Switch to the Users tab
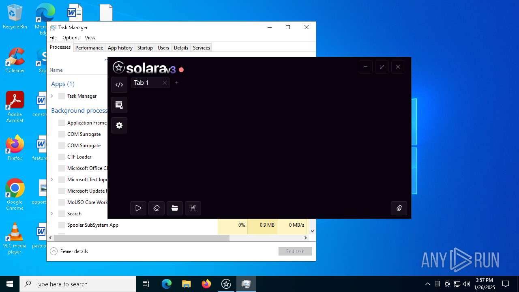The height and width of the screenshot is (292, 519). [163, 47]
